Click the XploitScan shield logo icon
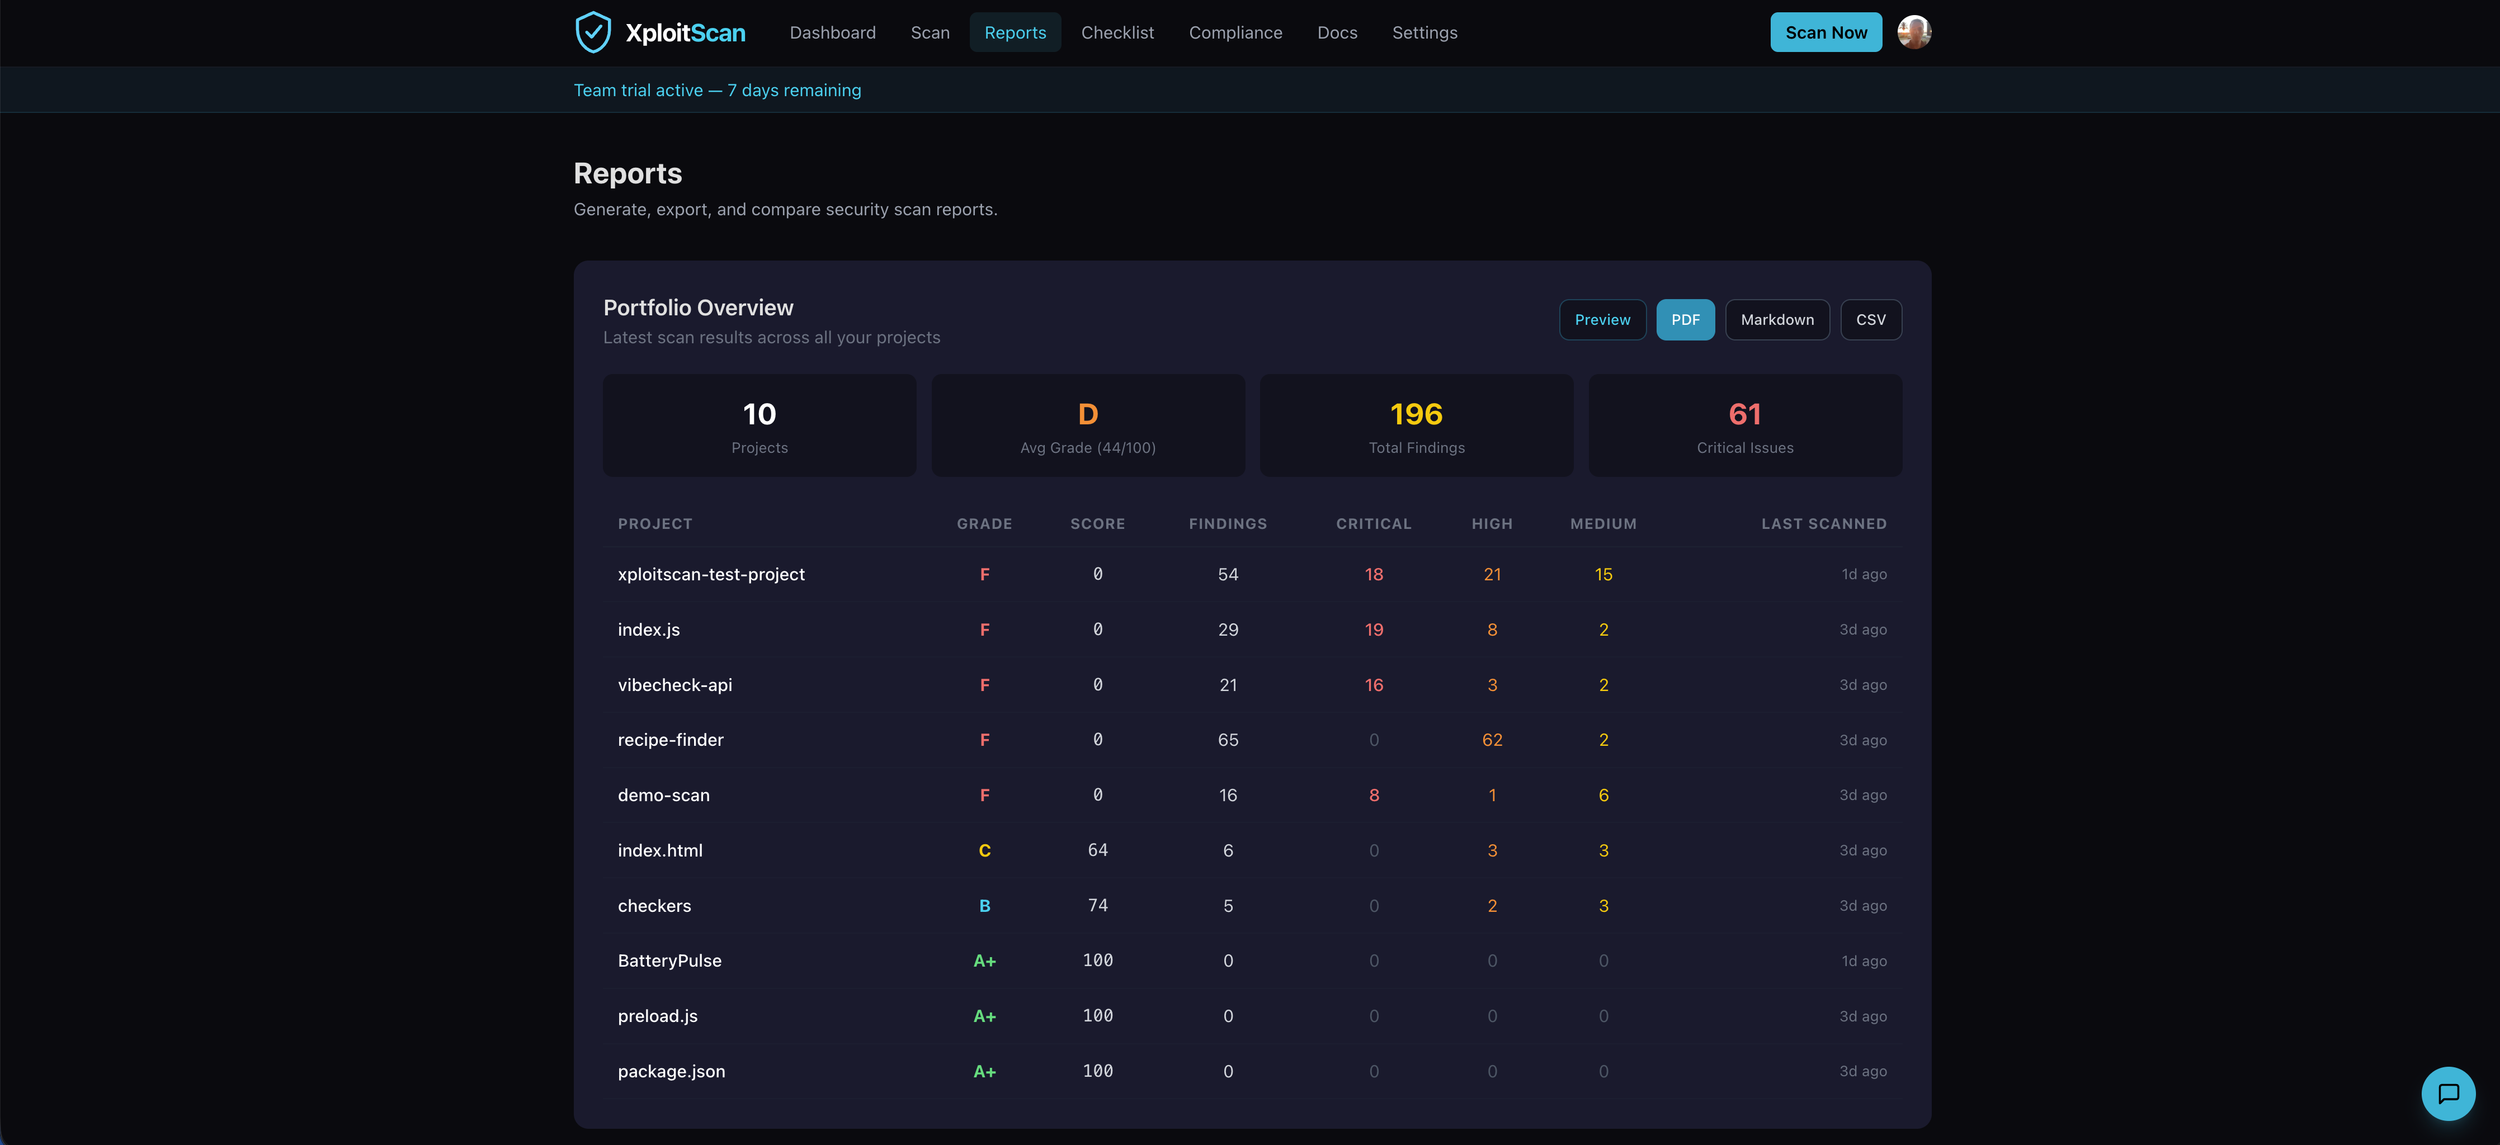 coord(593,32)
